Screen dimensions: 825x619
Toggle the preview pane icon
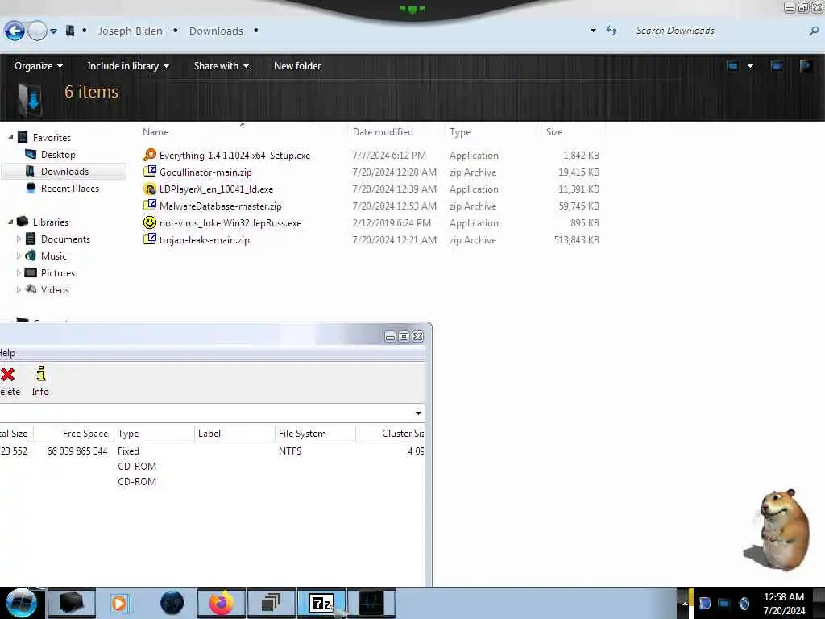tap(777, 66)
